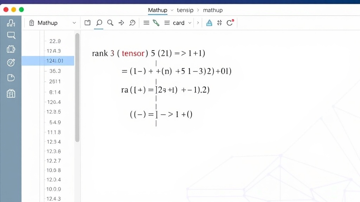This screenshot has width=360, height=202.
Task: Click the magnifier zoom toolbar icon
Action: (x=110, y=23)
